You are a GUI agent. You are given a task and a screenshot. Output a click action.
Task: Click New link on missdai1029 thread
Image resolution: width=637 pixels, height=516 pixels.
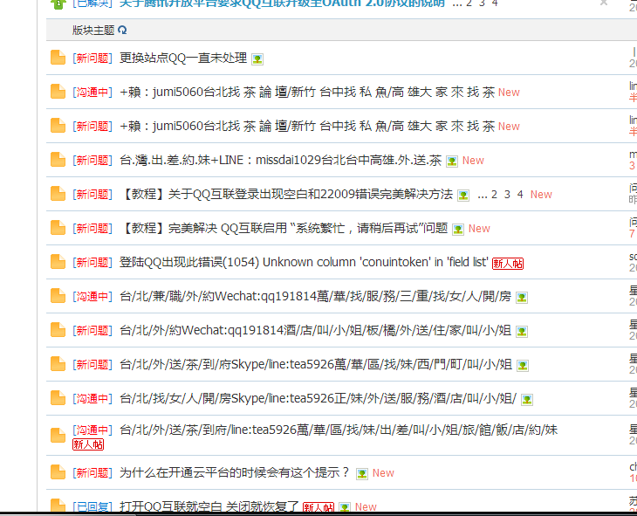tap(473, 161)
